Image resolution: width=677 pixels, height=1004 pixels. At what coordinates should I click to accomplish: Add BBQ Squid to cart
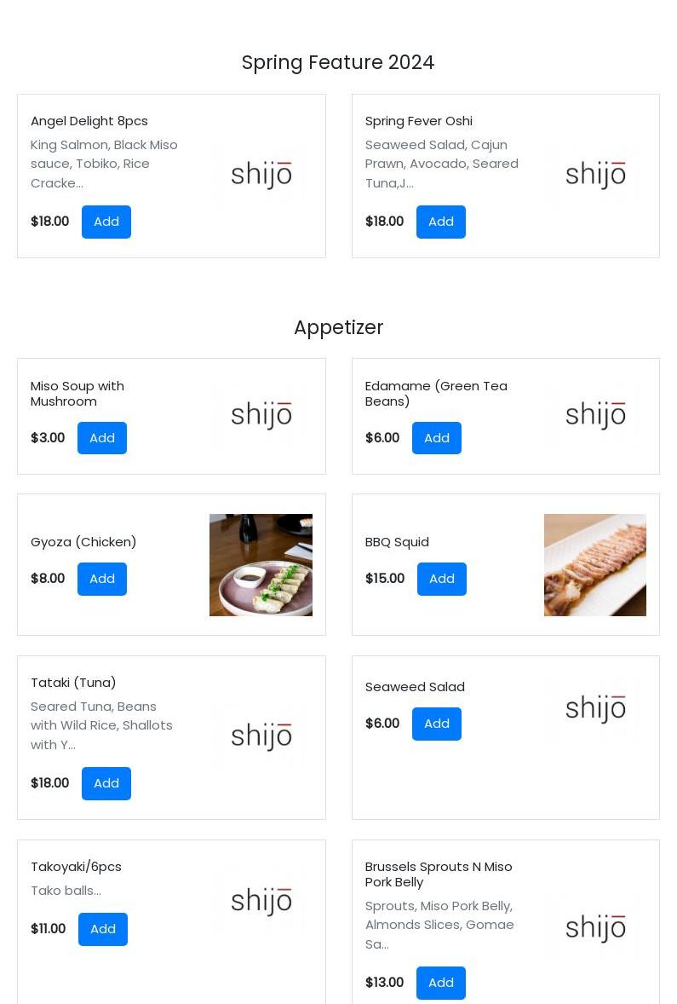[442, 579]
